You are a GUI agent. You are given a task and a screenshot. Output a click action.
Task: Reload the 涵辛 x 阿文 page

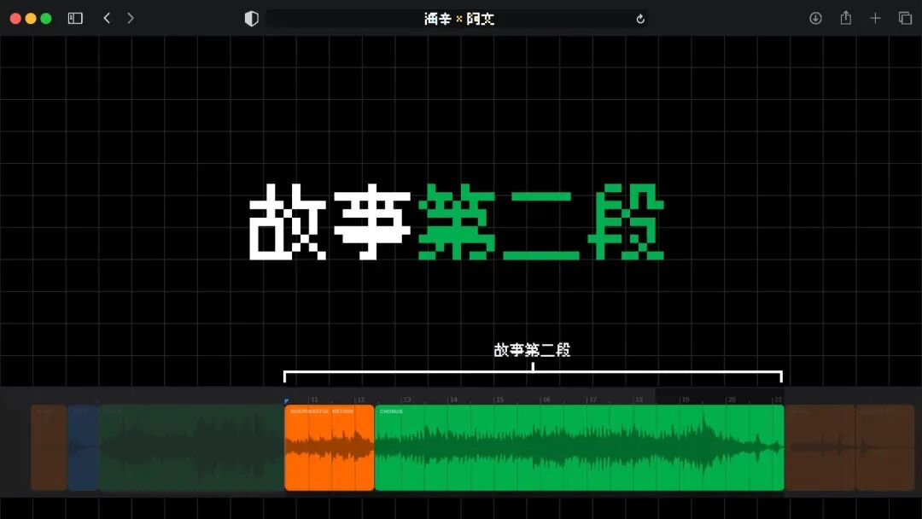click(641, 18)
